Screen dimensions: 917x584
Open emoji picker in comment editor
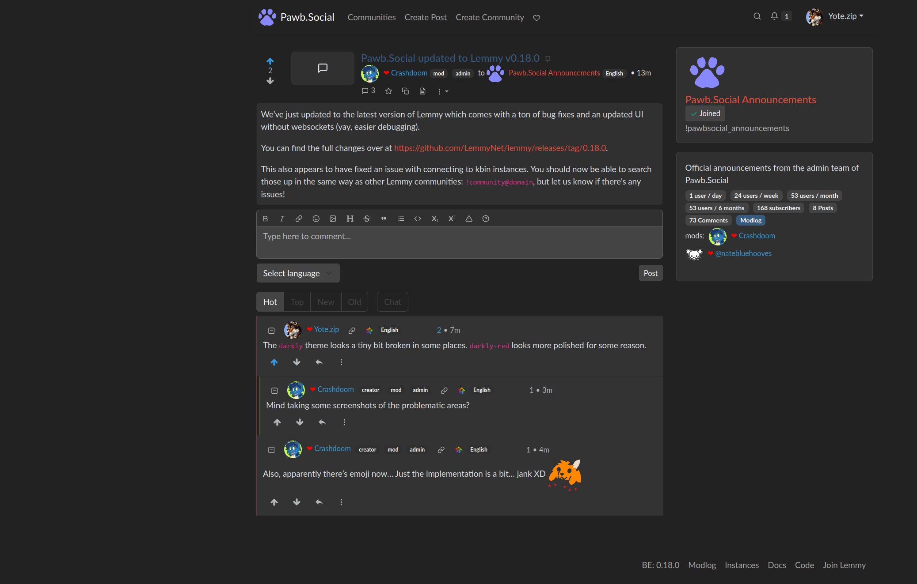click(x=316, y=219)
